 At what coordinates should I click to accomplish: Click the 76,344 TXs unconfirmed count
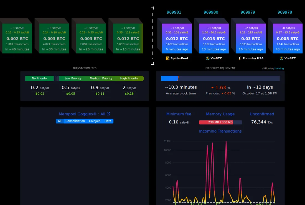pos(262,122)
